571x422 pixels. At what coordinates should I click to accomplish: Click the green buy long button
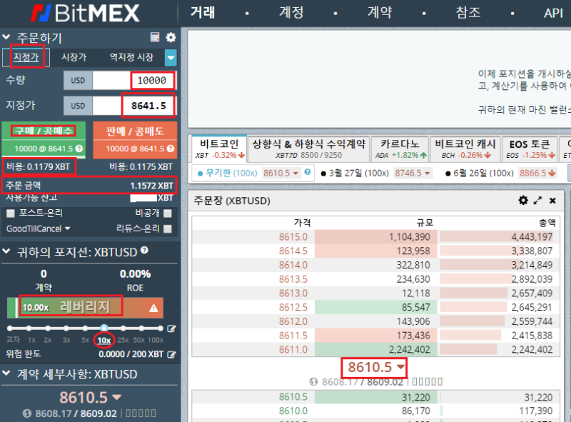pos(44,139)
